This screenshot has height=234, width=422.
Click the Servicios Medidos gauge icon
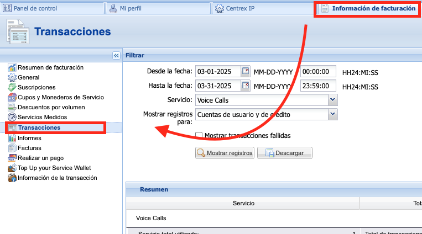(12, 117)
